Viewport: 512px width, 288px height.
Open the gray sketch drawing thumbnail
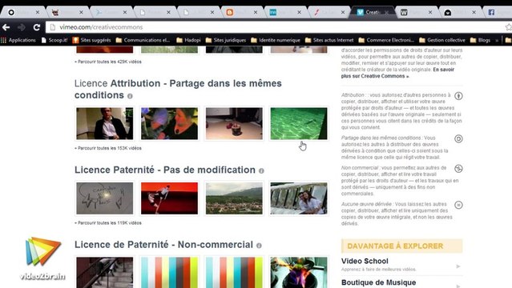[104, 198]
